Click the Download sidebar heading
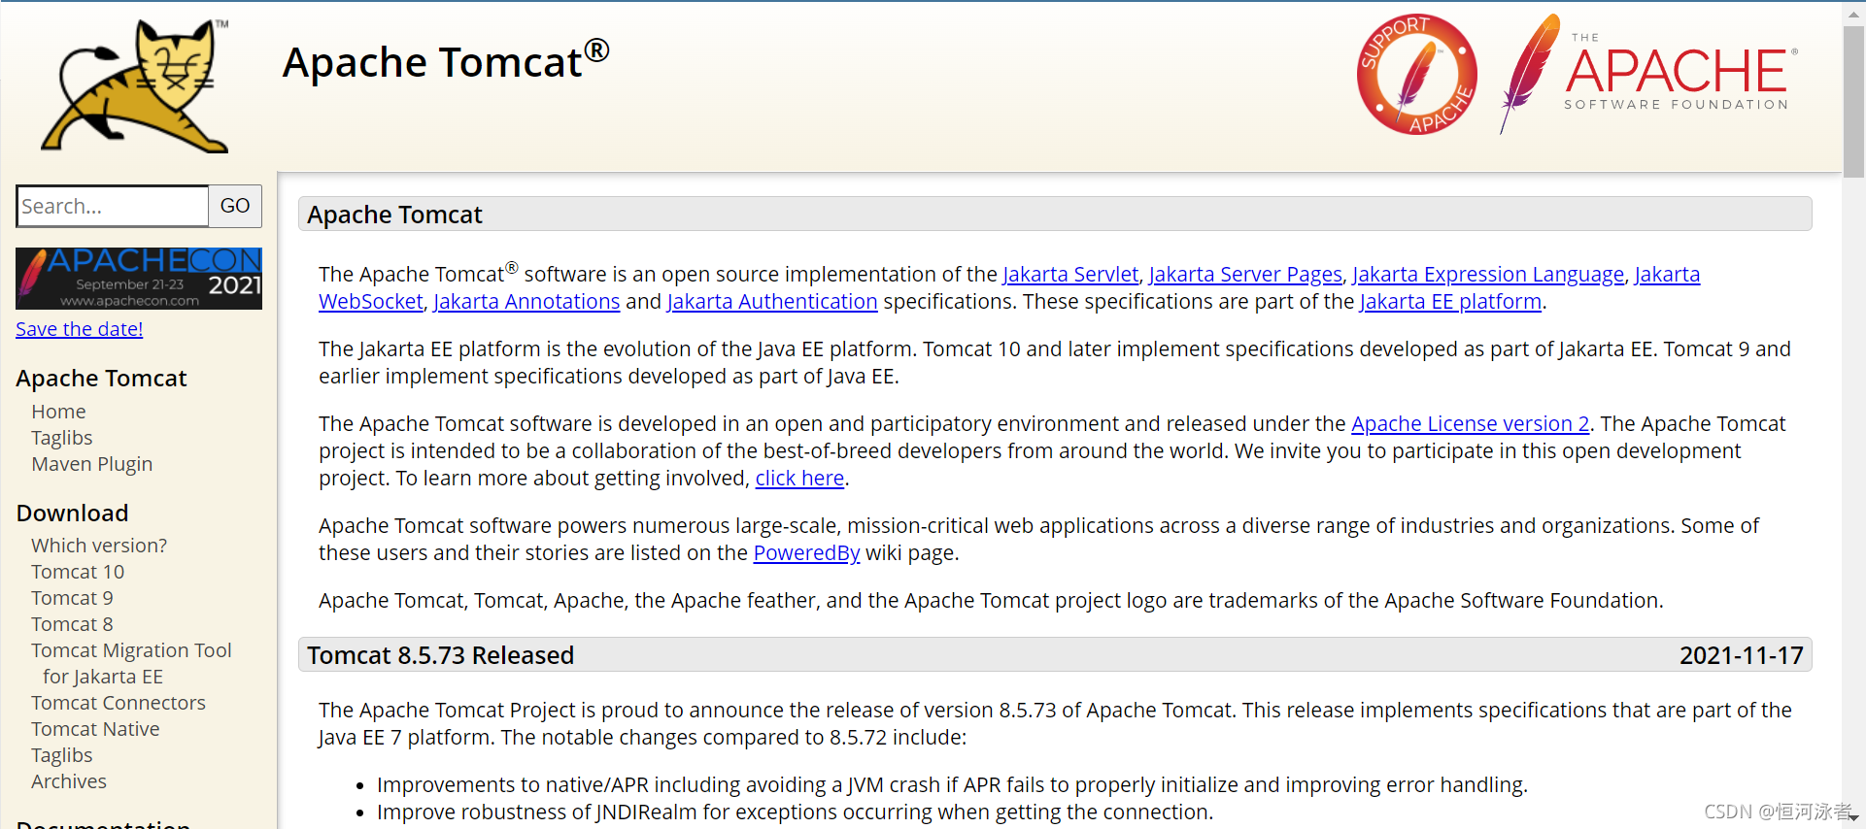1866x829 pixels. click(73, 513)
